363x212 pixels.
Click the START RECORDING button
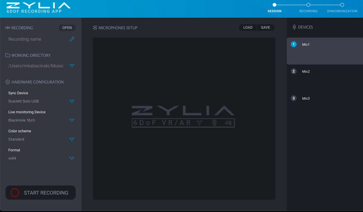(40, 193)
